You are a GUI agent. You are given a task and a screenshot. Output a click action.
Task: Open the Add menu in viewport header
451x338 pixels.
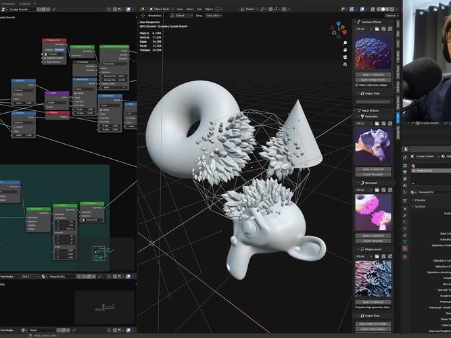199,9
